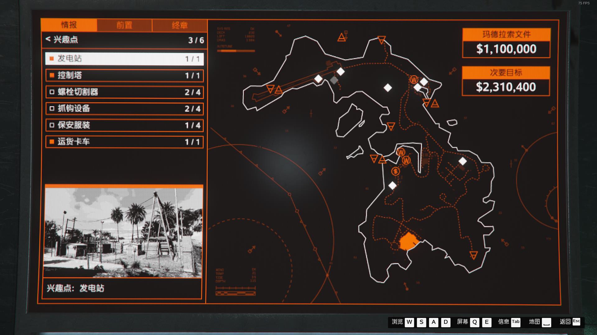Viewport: 597px width, 335px height.
Task: Click the Esc key hint for 返回
Action: pyautogui.click(x=576, y=322)
